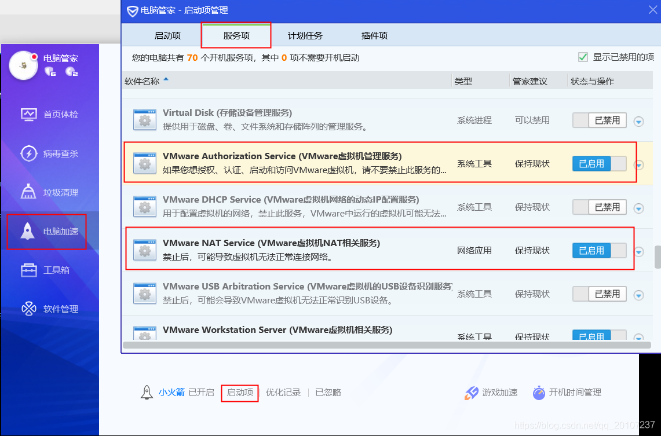Expand dropdown arrow for VMware DHCP Service
This screenshot has height=436, width=661.
pos(638,208)
